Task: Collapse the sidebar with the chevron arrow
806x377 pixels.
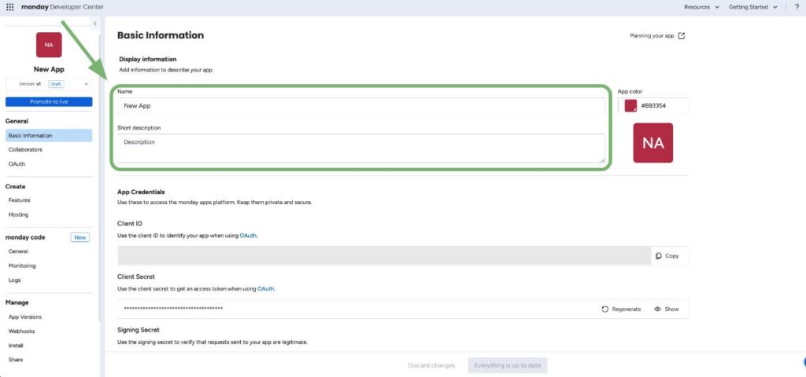Action: [95, 24]
